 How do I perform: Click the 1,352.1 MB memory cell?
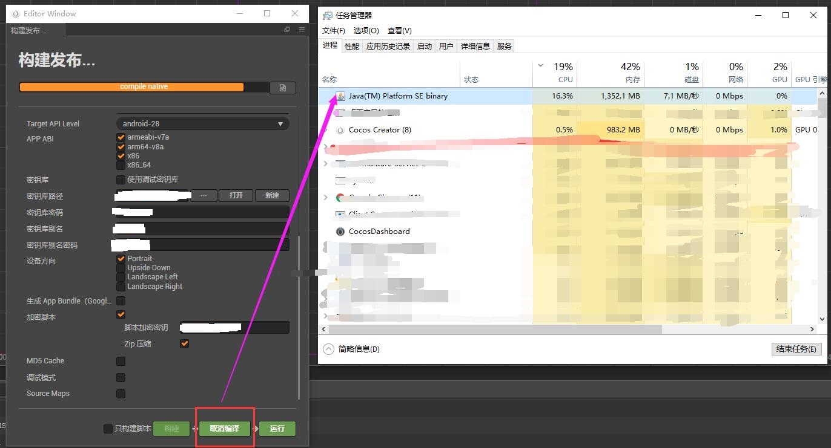(x=610, y=96)
